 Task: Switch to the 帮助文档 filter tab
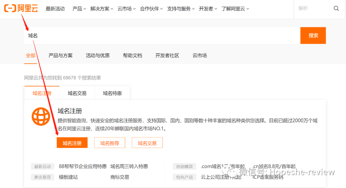coord(132,55)
